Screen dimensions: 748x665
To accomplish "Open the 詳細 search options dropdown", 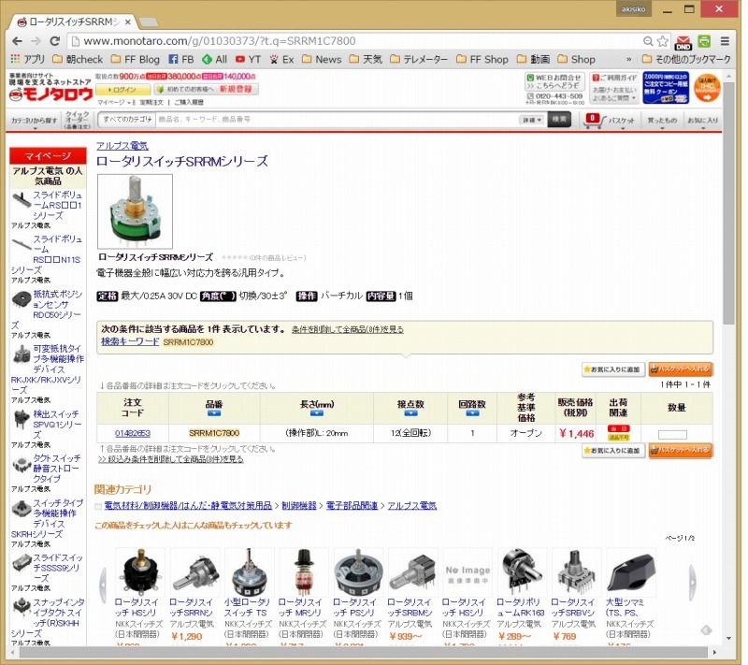I will 531,120.
